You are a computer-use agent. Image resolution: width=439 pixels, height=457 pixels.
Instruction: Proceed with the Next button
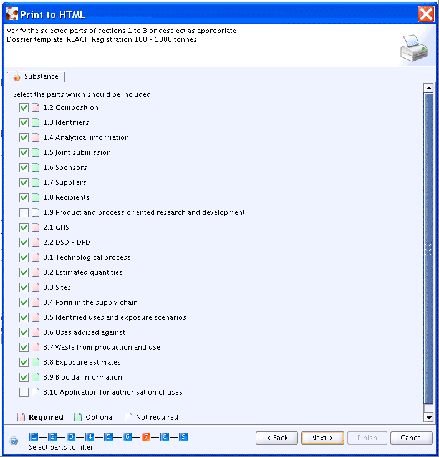click(322, 438)
